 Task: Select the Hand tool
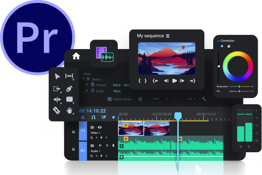pos(69,110)
